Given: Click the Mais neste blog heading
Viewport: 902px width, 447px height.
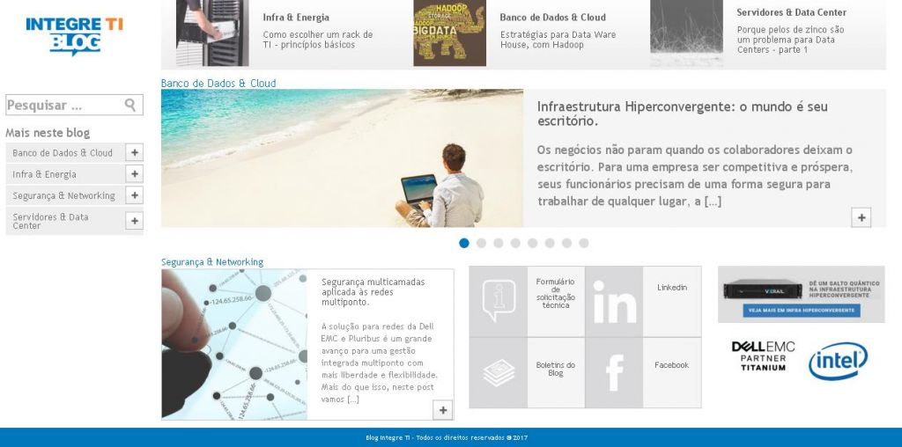Looking at the screenshot, I should tap(48, 133).
